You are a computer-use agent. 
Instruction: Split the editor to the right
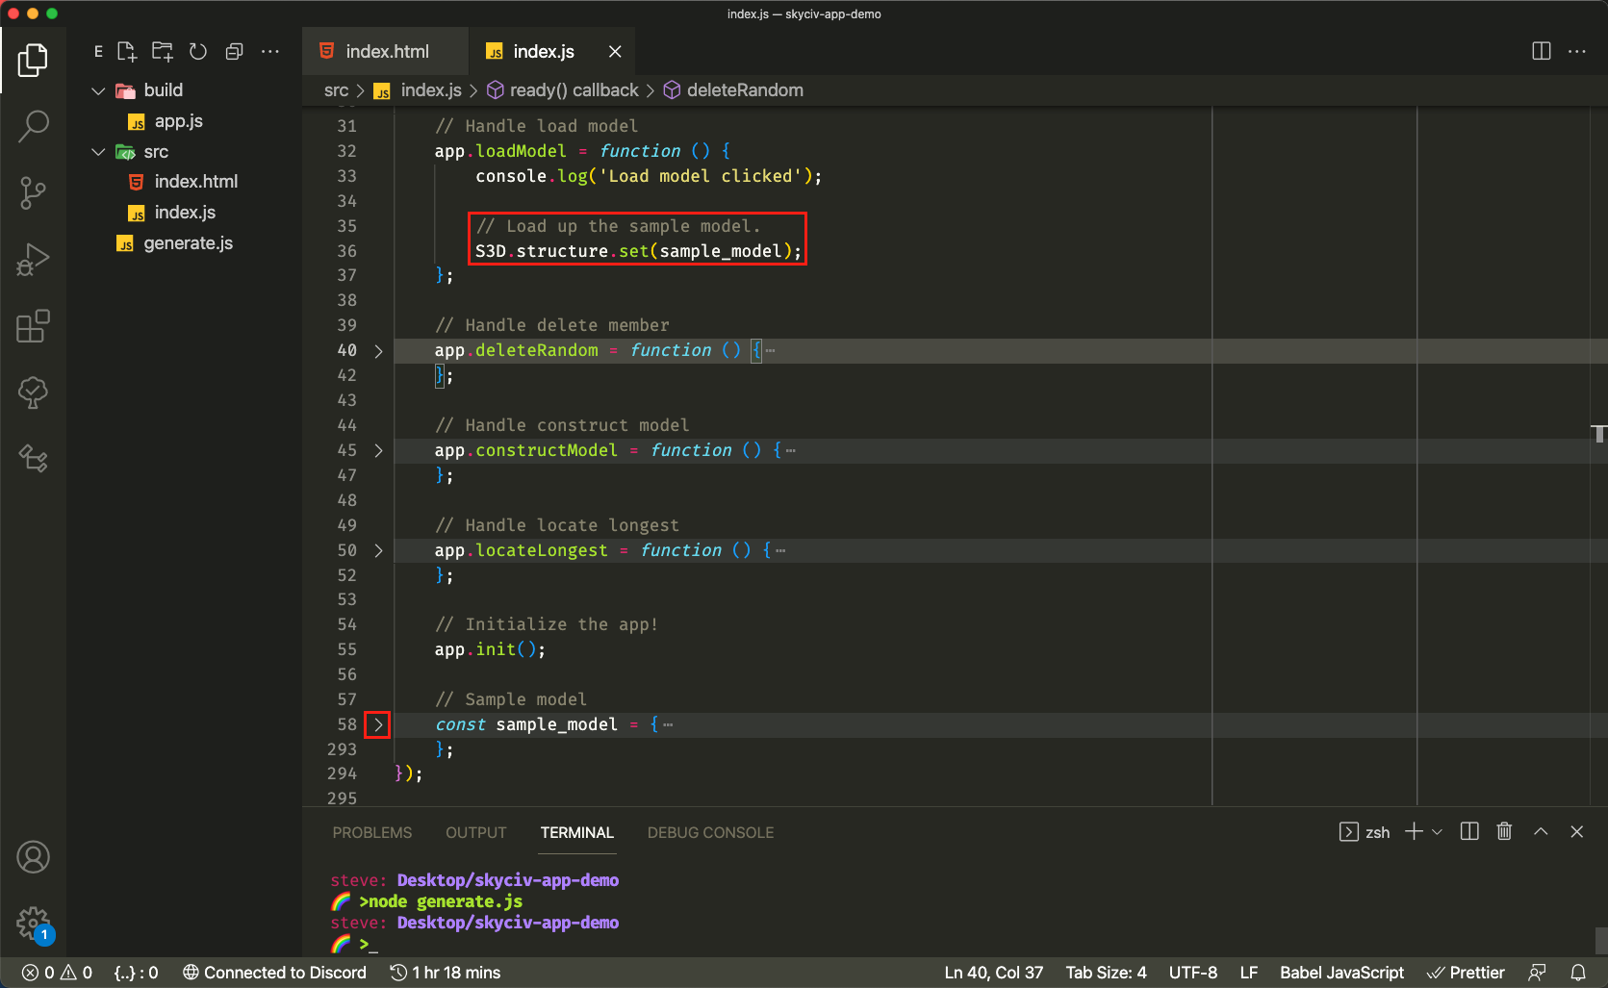click(x=1541, y=51)
